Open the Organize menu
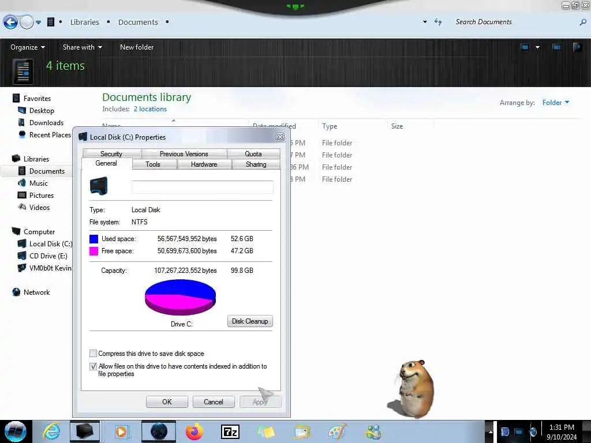The image size is (591, 443). click(x=28, y=47)
